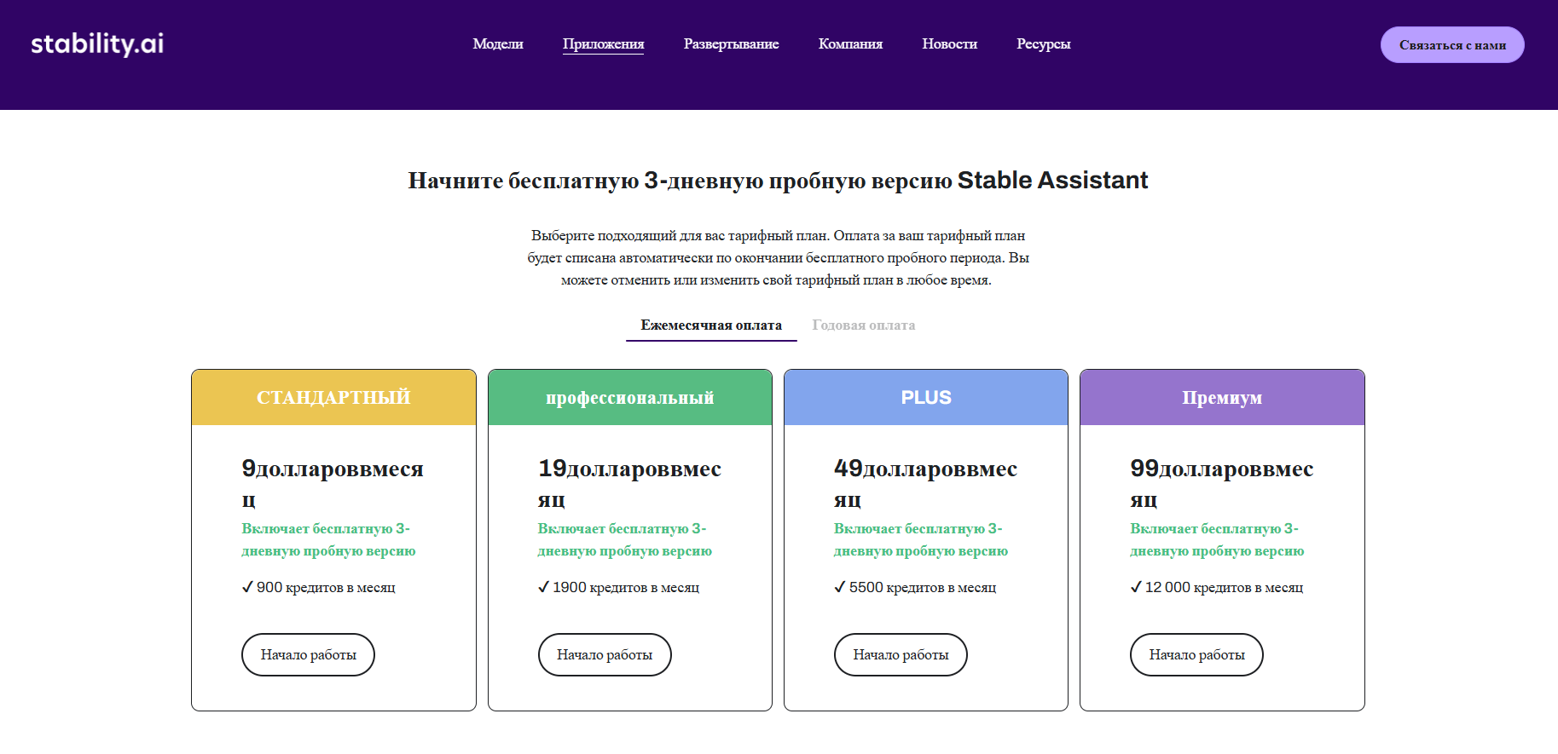Select the Ежемесячная оплата tab
Viewport: 1558px width, 754px height.
pyautogui.click(x=710, y=325)
